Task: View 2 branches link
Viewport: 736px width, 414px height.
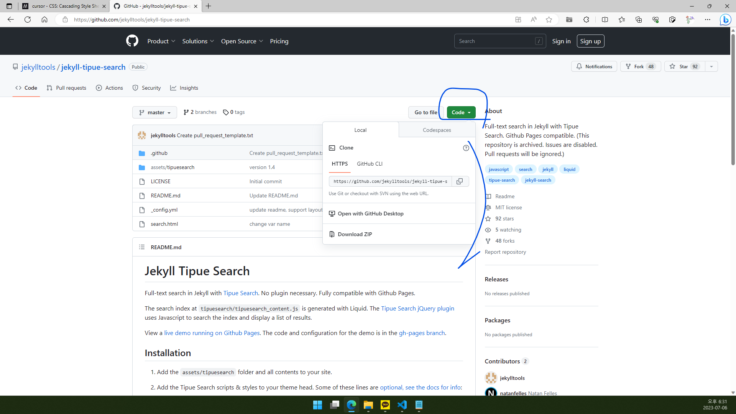Action: [x=200, y=112]
